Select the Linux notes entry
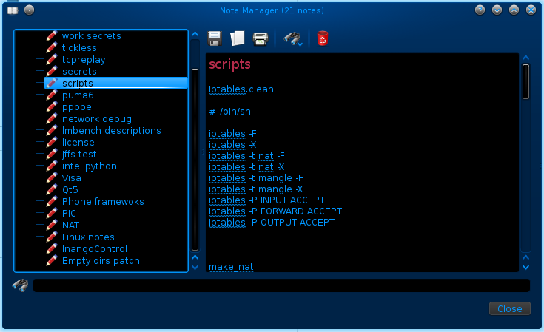The height and width of the screenshot is (332, 544). [x=88, y=237]
